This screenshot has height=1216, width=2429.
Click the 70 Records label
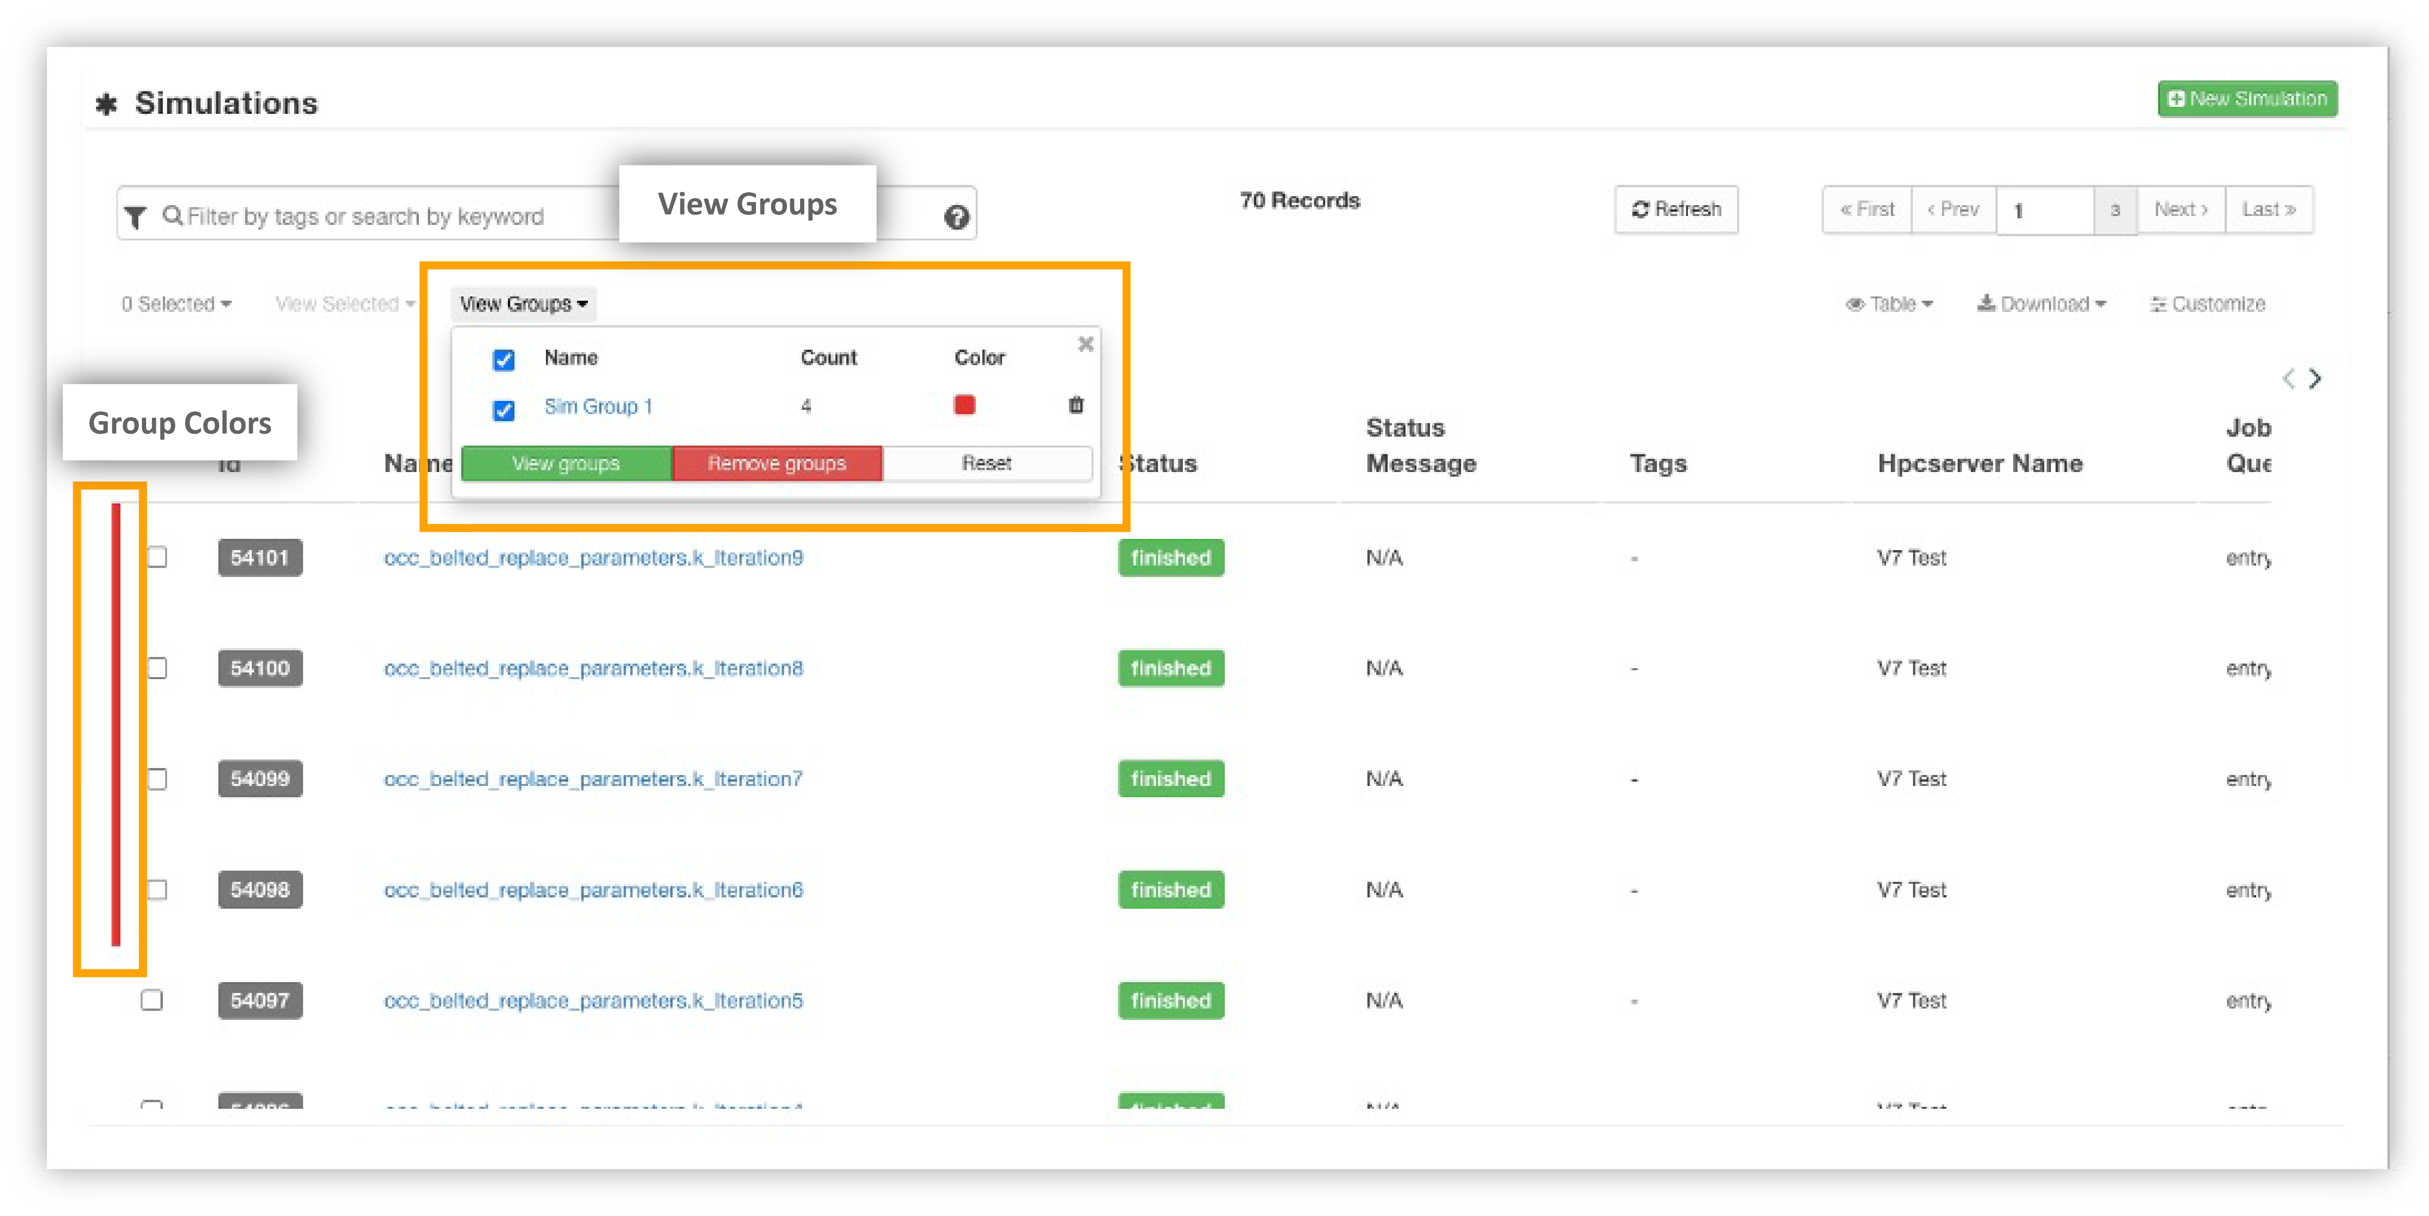(1299, 201)
